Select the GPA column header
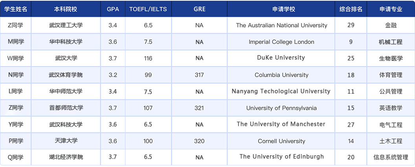 pyautogui.click(x=113, y=9)
